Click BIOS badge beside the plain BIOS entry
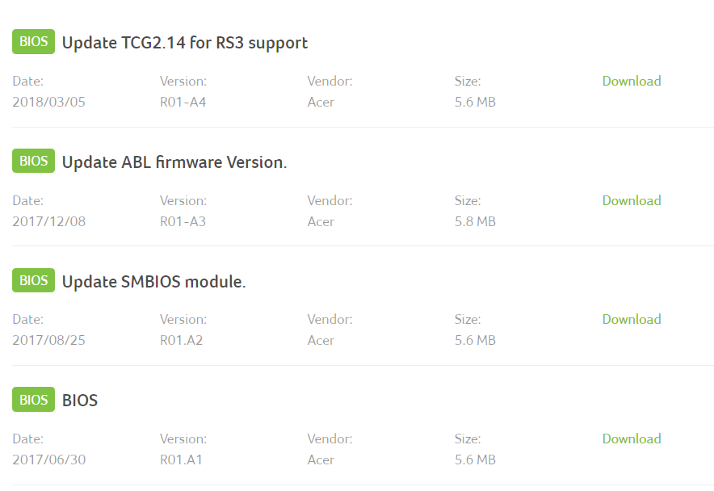This screenshot has height=491, width=714. click(33, 400)
